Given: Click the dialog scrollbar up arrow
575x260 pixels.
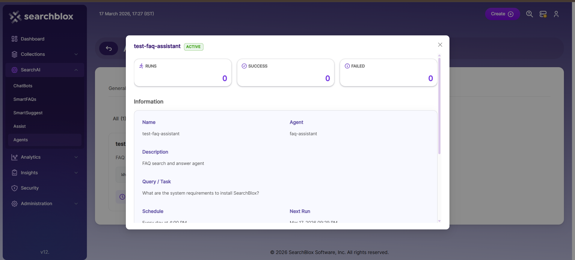Looking at the screenshot, I should [x=439, y=55].
